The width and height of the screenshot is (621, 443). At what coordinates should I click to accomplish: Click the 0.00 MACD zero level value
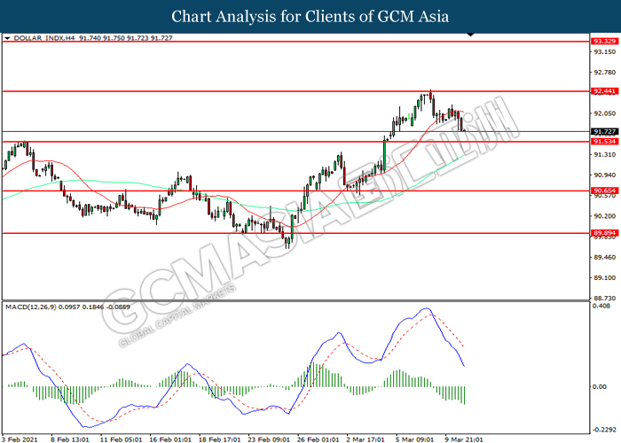(x=599, y=387)
